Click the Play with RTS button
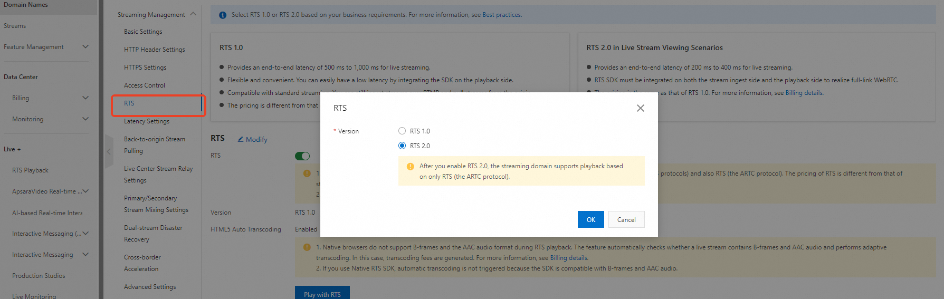The image size is (944, 299). tap(322, 293)
